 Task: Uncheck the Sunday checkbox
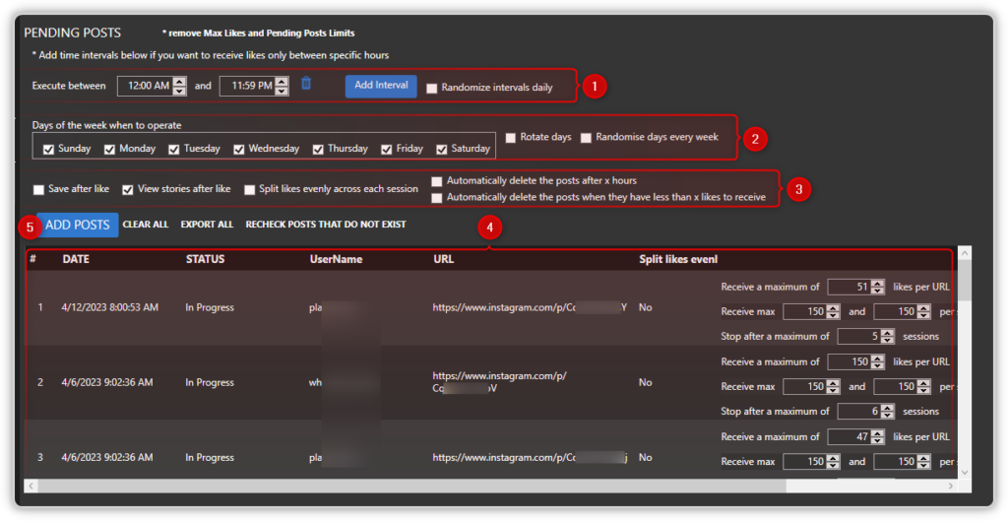tap(48, 150)
